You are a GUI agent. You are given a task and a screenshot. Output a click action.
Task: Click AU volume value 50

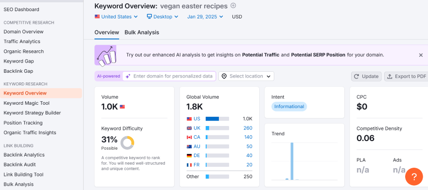pos(250,146)
